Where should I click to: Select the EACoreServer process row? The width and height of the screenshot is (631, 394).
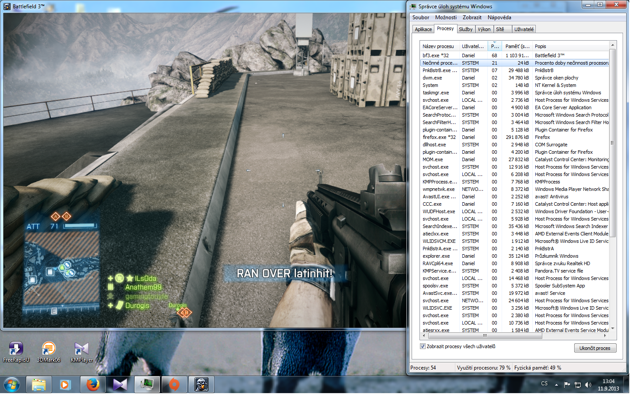tap(514, 107)
